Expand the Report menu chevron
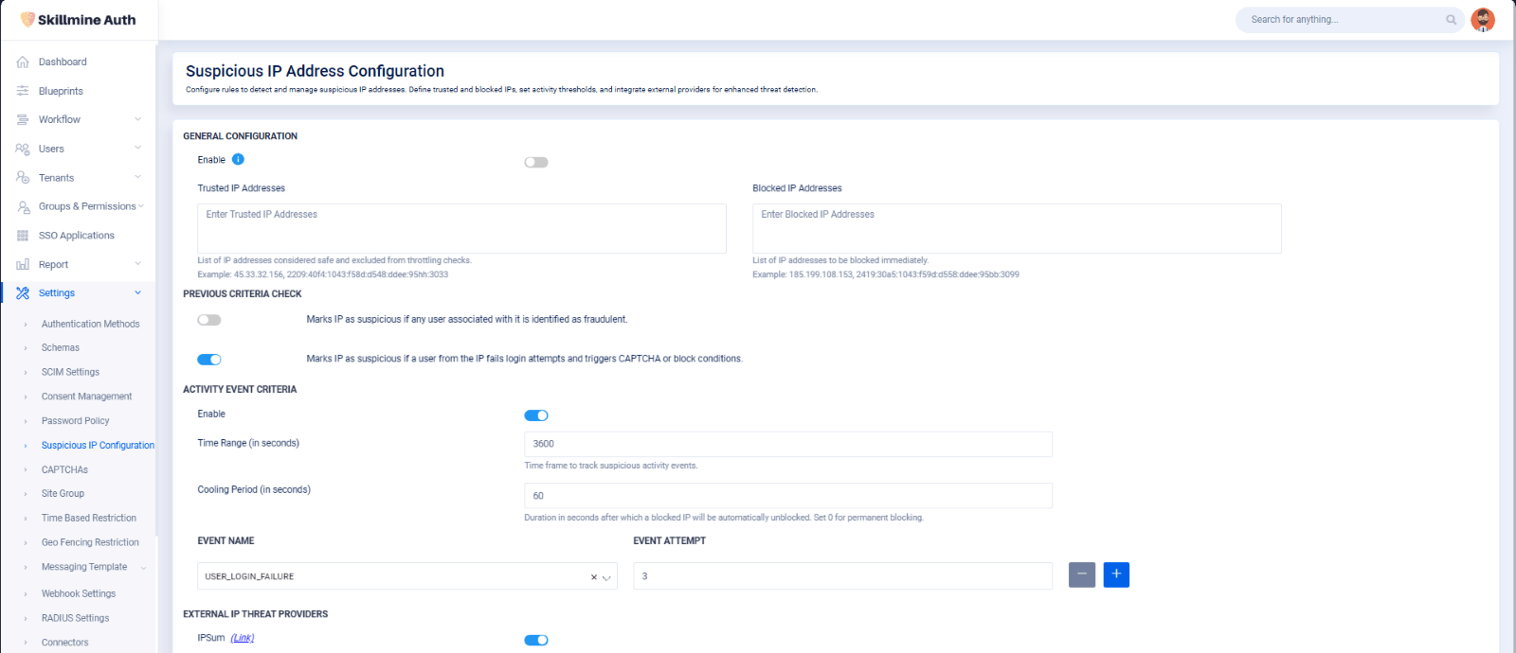The width and height of the screenshot is (1516, 653). tap(138, 264)
